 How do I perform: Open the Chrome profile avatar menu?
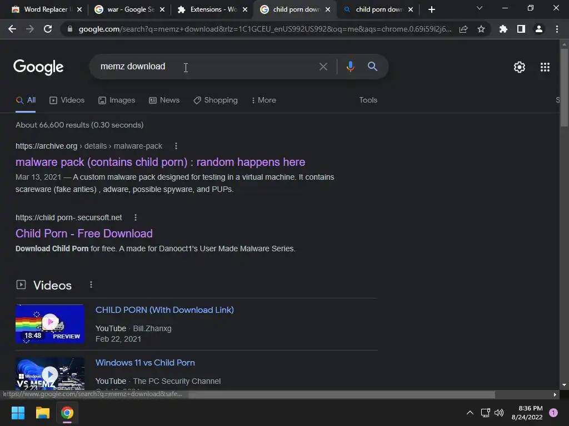[x=539, y=29]
